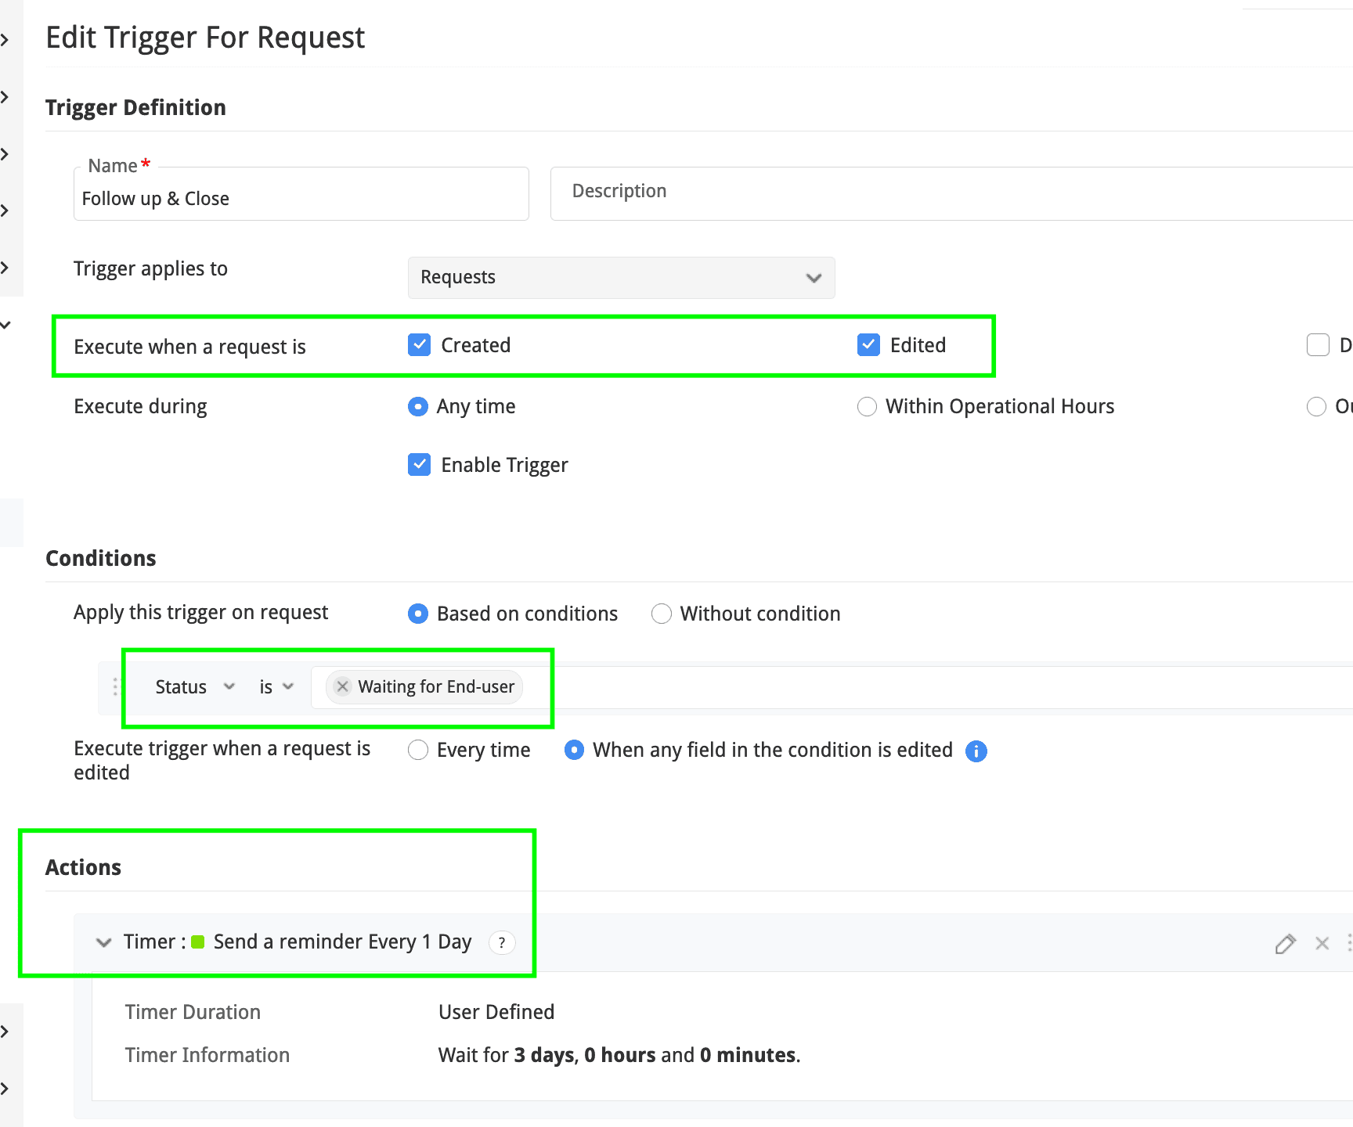The width and height of the screenshot is (1353, 1127).
Task: Click the green square timer status indicator
Action: (198, 942)
